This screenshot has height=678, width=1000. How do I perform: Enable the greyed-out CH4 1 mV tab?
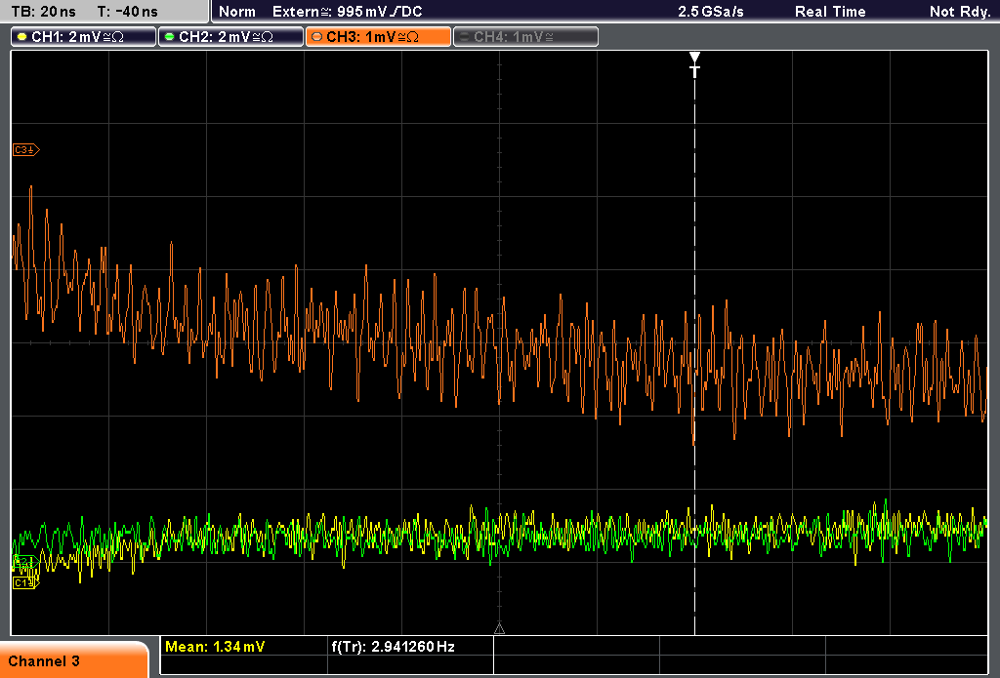tap(525, 37)
